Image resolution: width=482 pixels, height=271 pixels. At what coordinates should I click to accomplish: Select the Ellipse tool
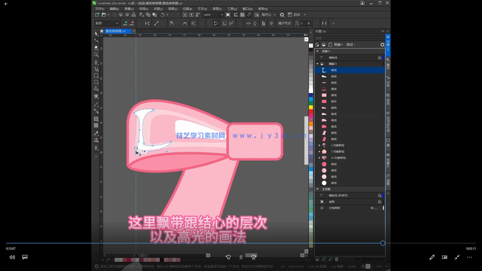[96, 82]
